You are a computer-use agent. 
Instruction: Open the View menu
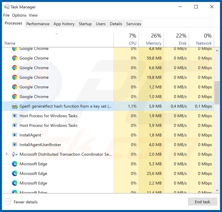[33, 15]
